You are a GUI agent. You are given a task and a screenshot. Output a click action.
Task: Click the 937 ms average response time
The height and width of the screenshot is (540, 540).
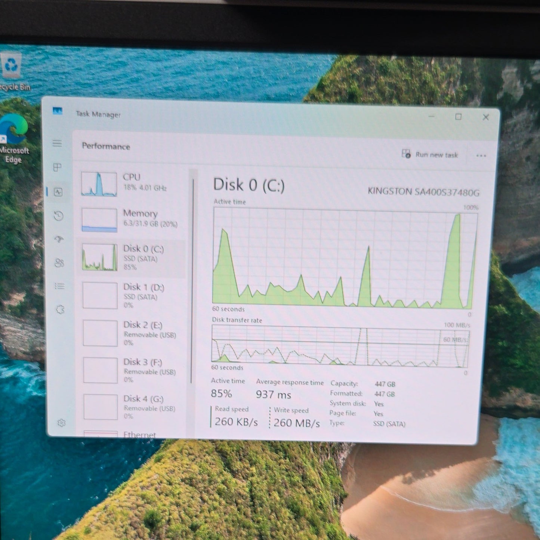274,395
